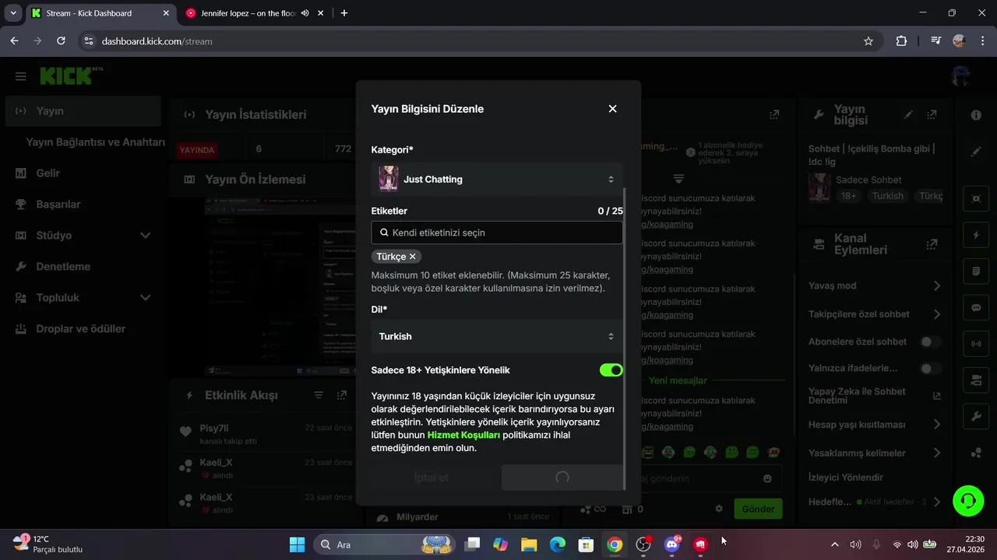
Task: Open the Dil dropdown showing Turkish
Action: click(x=497, y=336)
